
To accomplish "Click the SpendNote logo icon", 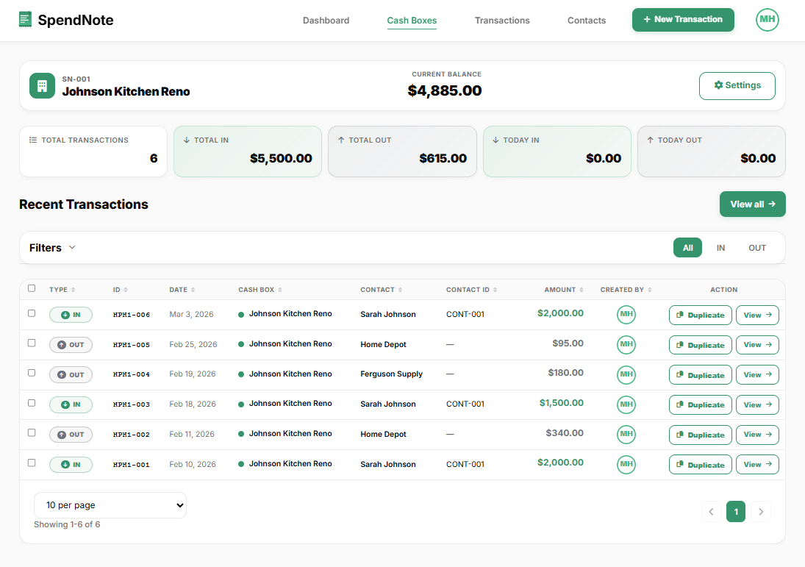I will [25, 19].
